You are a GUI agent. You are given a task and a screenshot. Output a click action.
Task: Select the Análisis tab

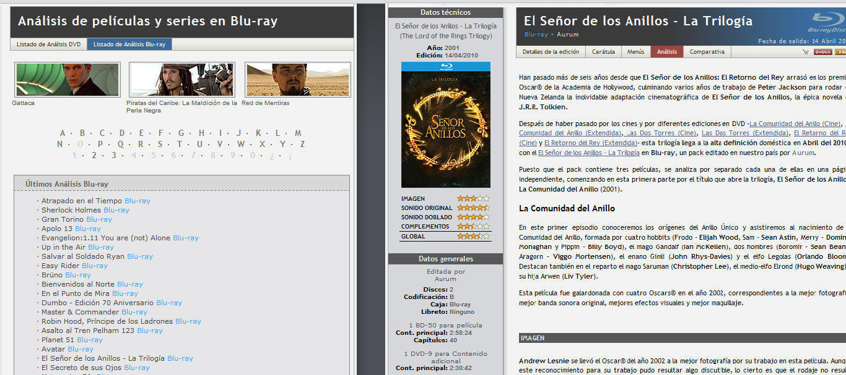point(667,52)
